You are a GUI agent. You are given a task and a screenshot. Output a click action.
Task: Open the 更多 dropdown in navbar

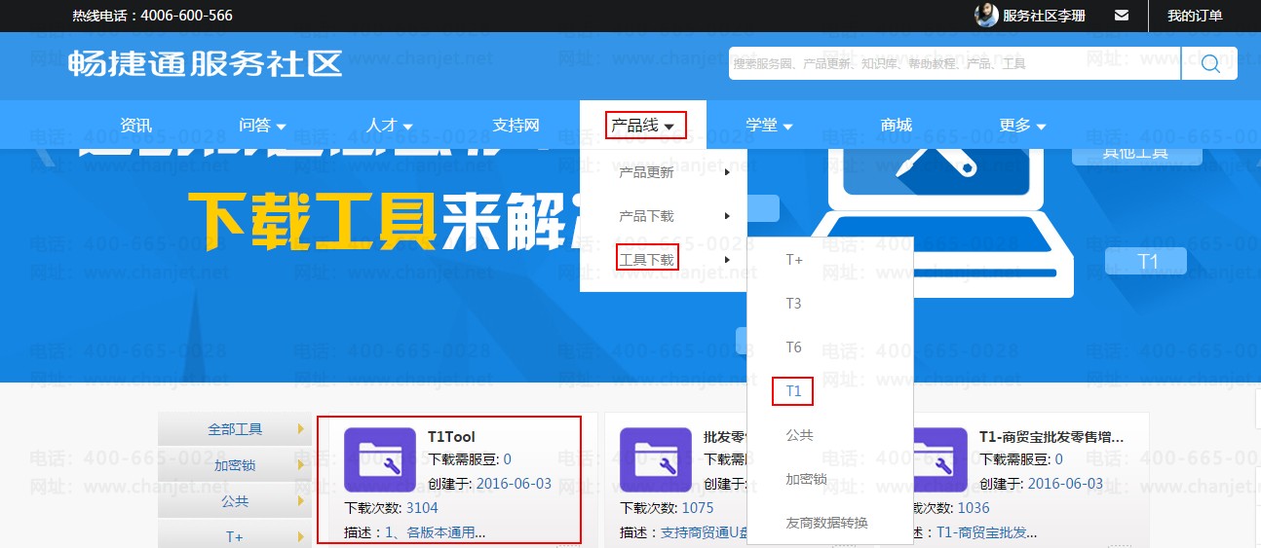point(1022,125)
